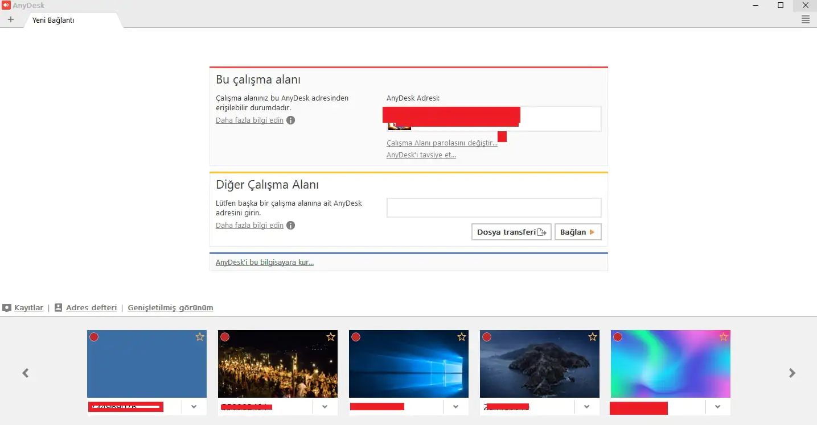The image size is (817, 425).
Task: Select the Yeni Bağlantı tab
Action: (x=54, y=20)
